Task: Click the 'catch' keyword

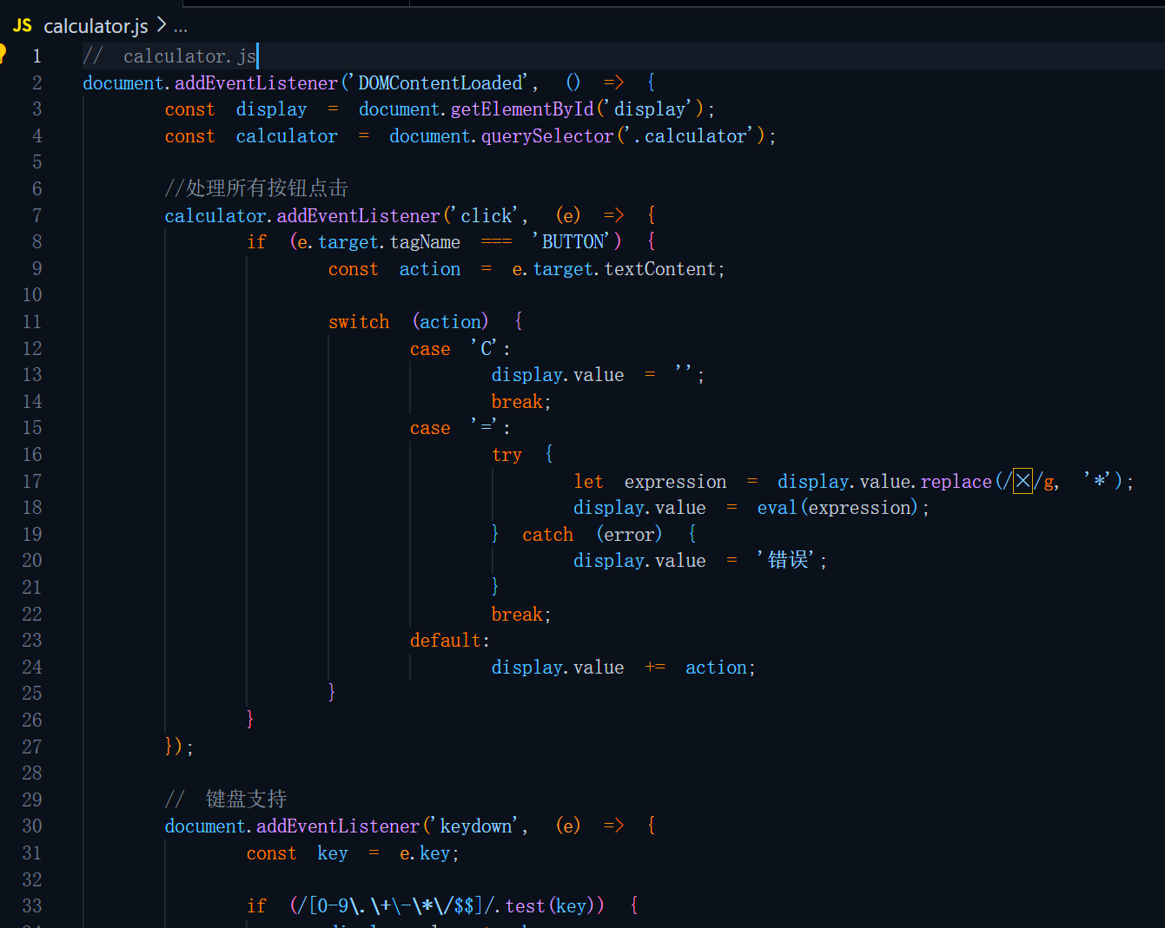Action: tap(548, 535)
